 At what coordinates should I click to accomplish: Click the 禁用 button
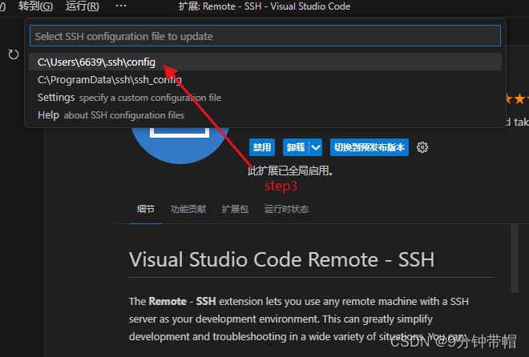point(262,147)
